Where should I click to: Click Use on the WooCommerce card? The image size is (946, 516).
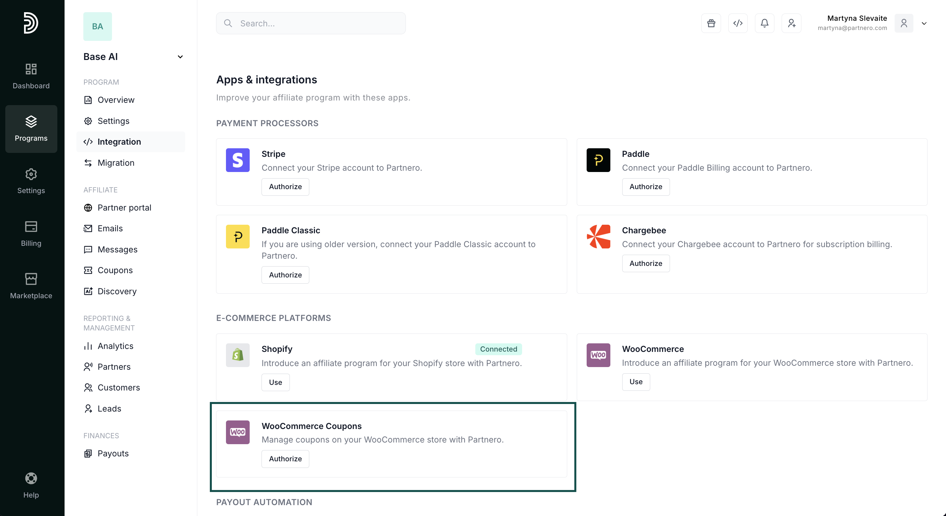(x=636, y=382)
